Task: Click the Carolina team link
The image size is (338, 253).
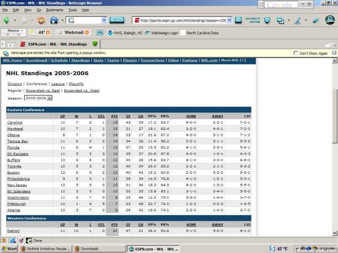Action: tap(15, 122)
